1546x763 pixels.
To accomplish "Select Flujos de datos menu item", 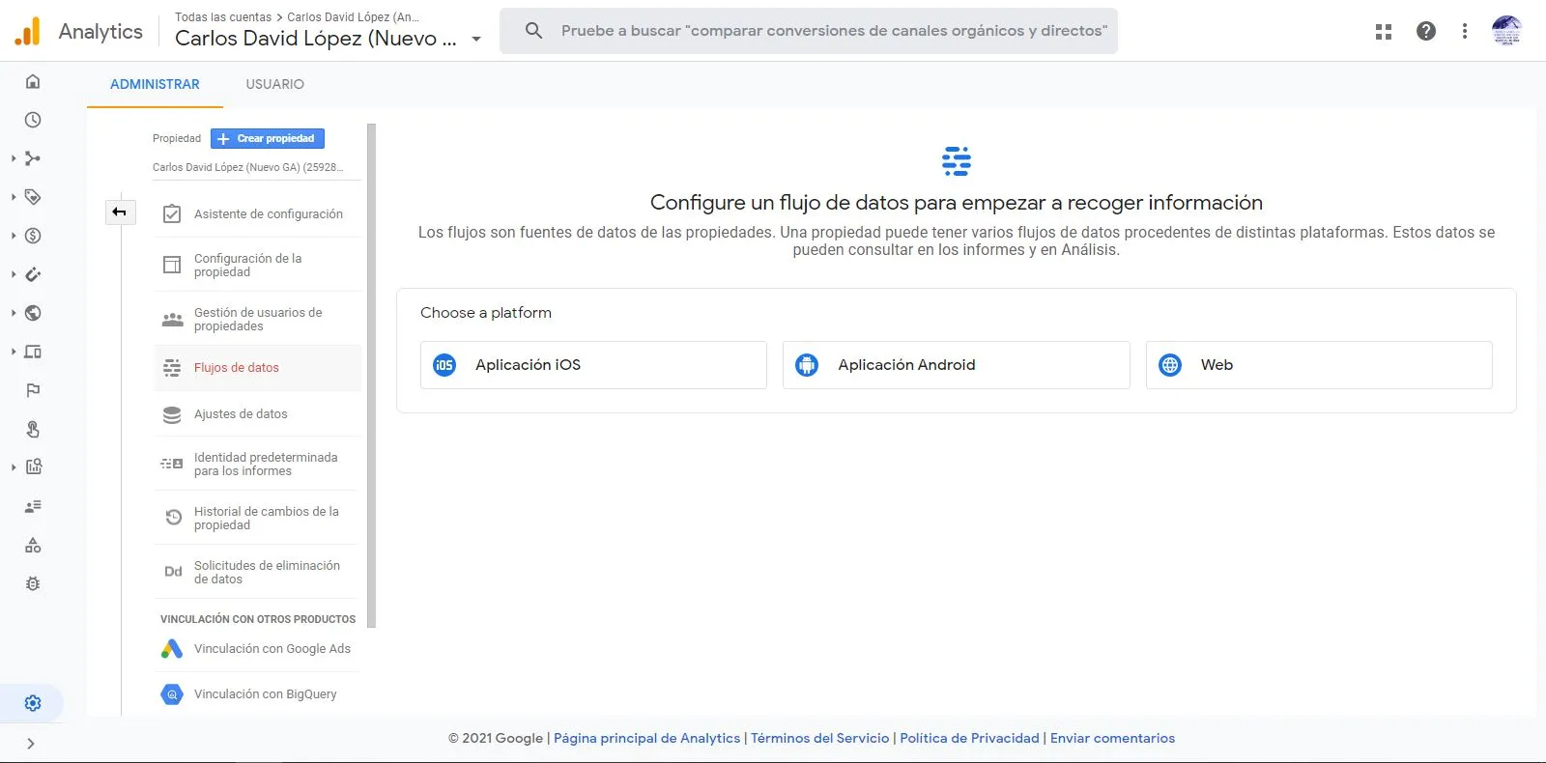I will [x=258, y=368].
